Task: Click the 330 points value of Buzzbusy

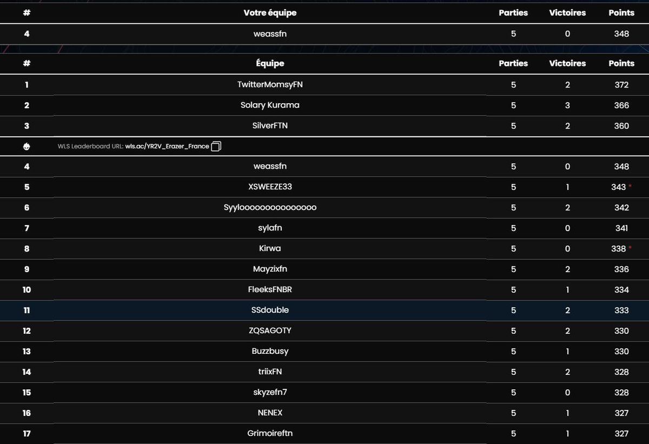Action: point(621,351)
